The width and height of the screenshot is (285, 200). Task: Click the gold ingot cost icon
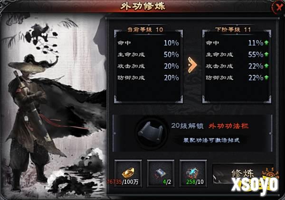coord(128,173)
